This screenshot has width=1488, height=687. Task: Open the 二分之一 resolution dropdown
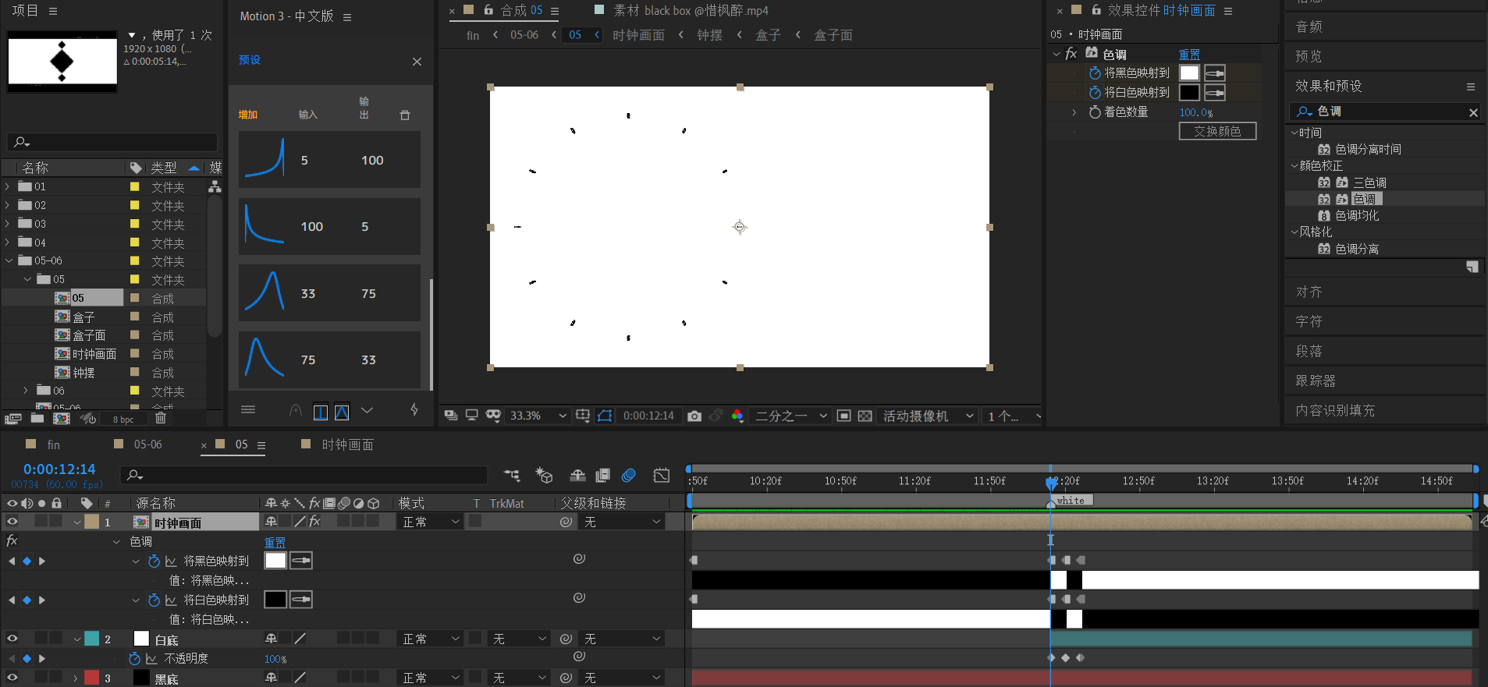coord(790,416)
